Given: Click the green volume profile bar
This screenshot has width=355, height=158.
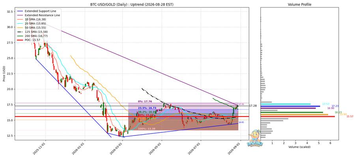Looking at the screenshot, I should click(291, 112).
